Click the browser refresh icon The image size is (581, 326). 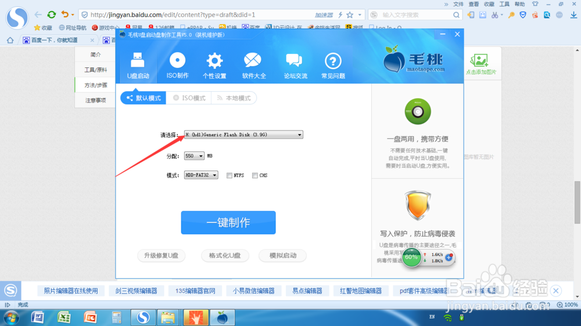(52, 15)
